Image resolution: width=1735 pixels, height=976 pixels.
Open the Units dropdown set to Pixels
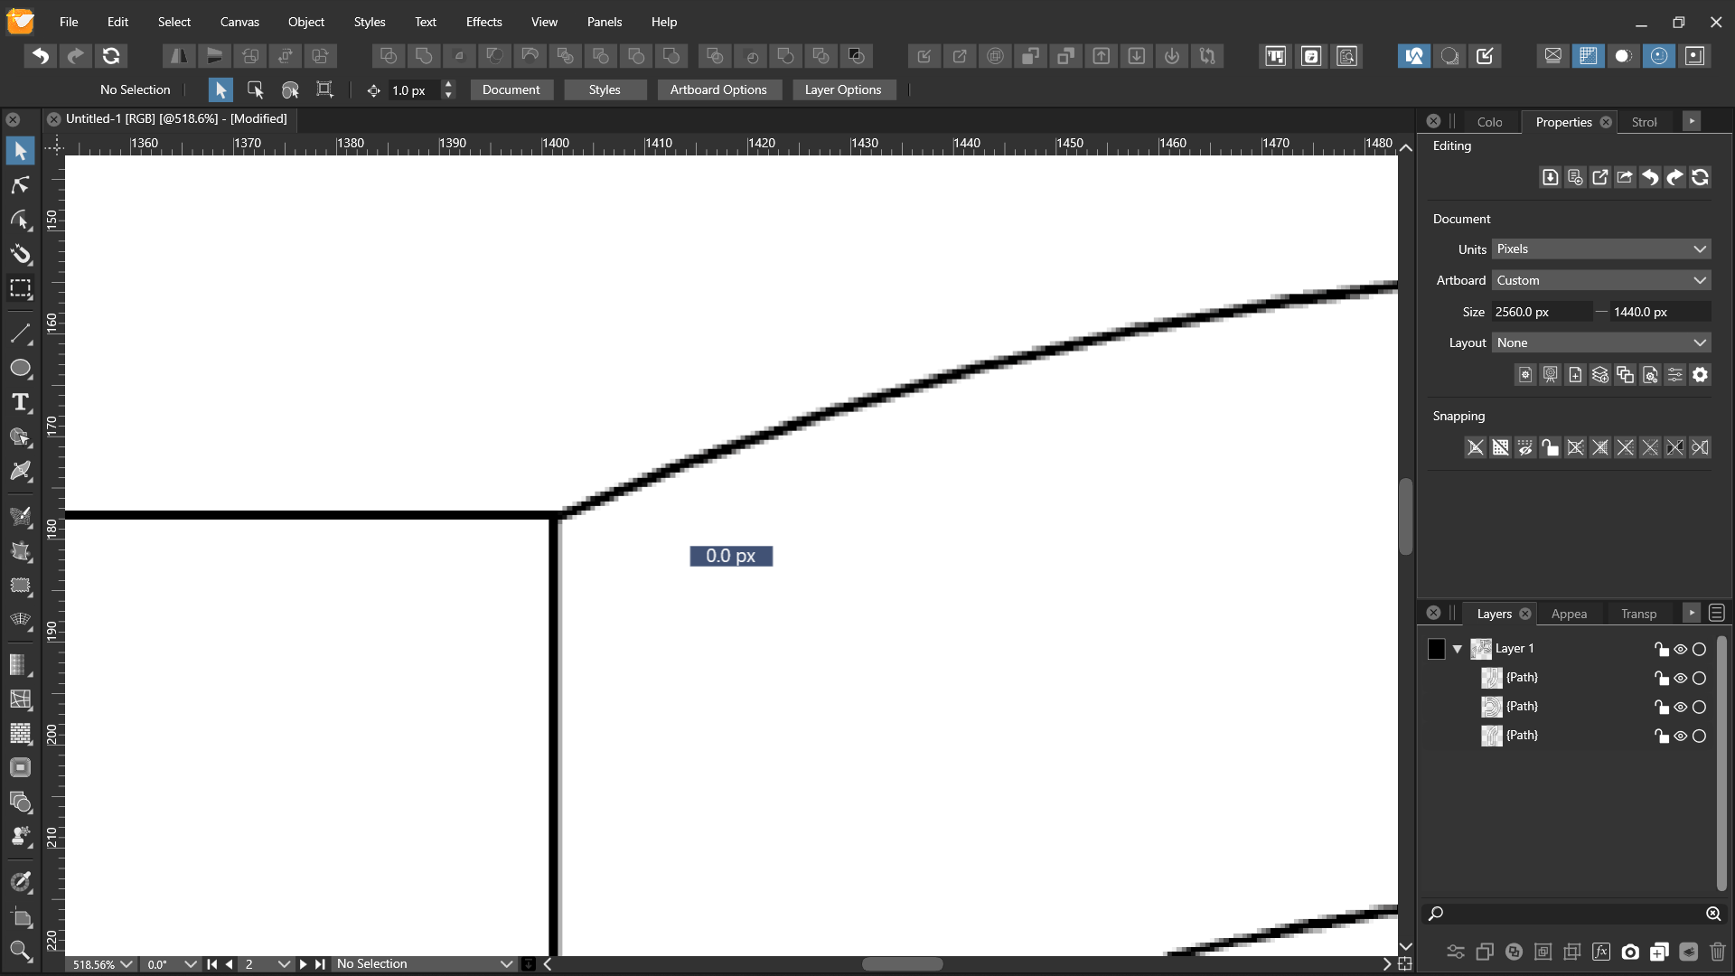1600,249
